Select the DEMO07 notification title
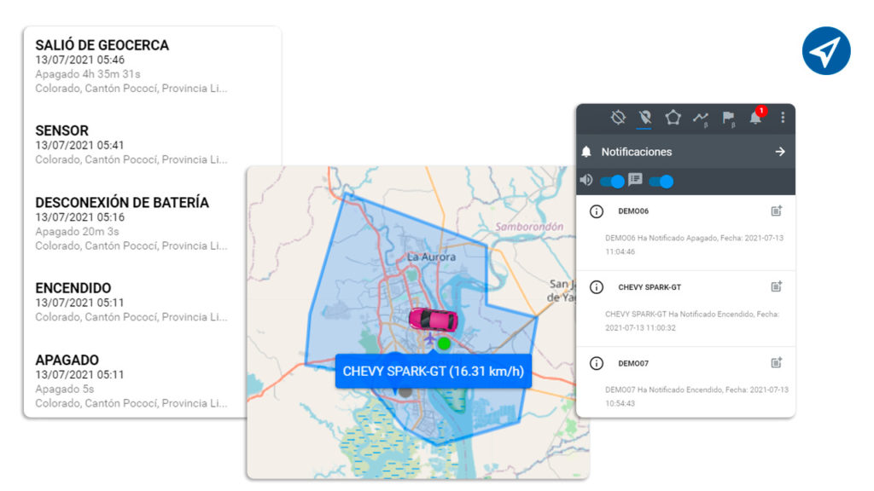 pos(633,363)
